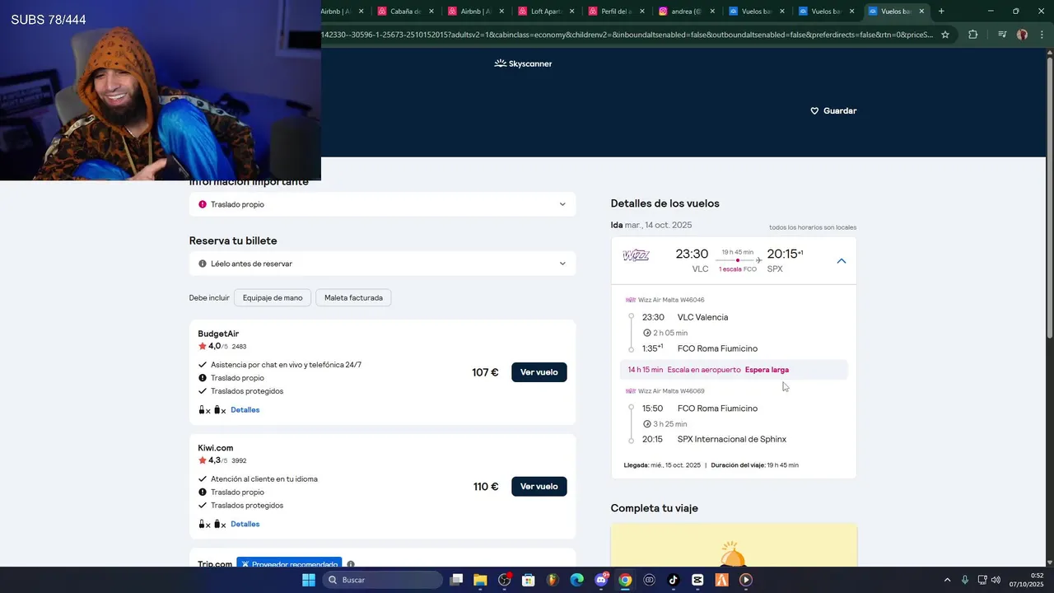Viewport: 1054px width, 593px height.
Task: Open the taskbar app with play-circle icon
Action: pyautogui.click(x=746, y=580)
